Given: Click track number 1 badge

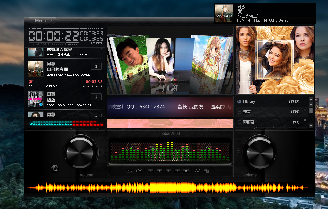Looking at the screenshot, I should pyautogui.click(x=96, y=66).
